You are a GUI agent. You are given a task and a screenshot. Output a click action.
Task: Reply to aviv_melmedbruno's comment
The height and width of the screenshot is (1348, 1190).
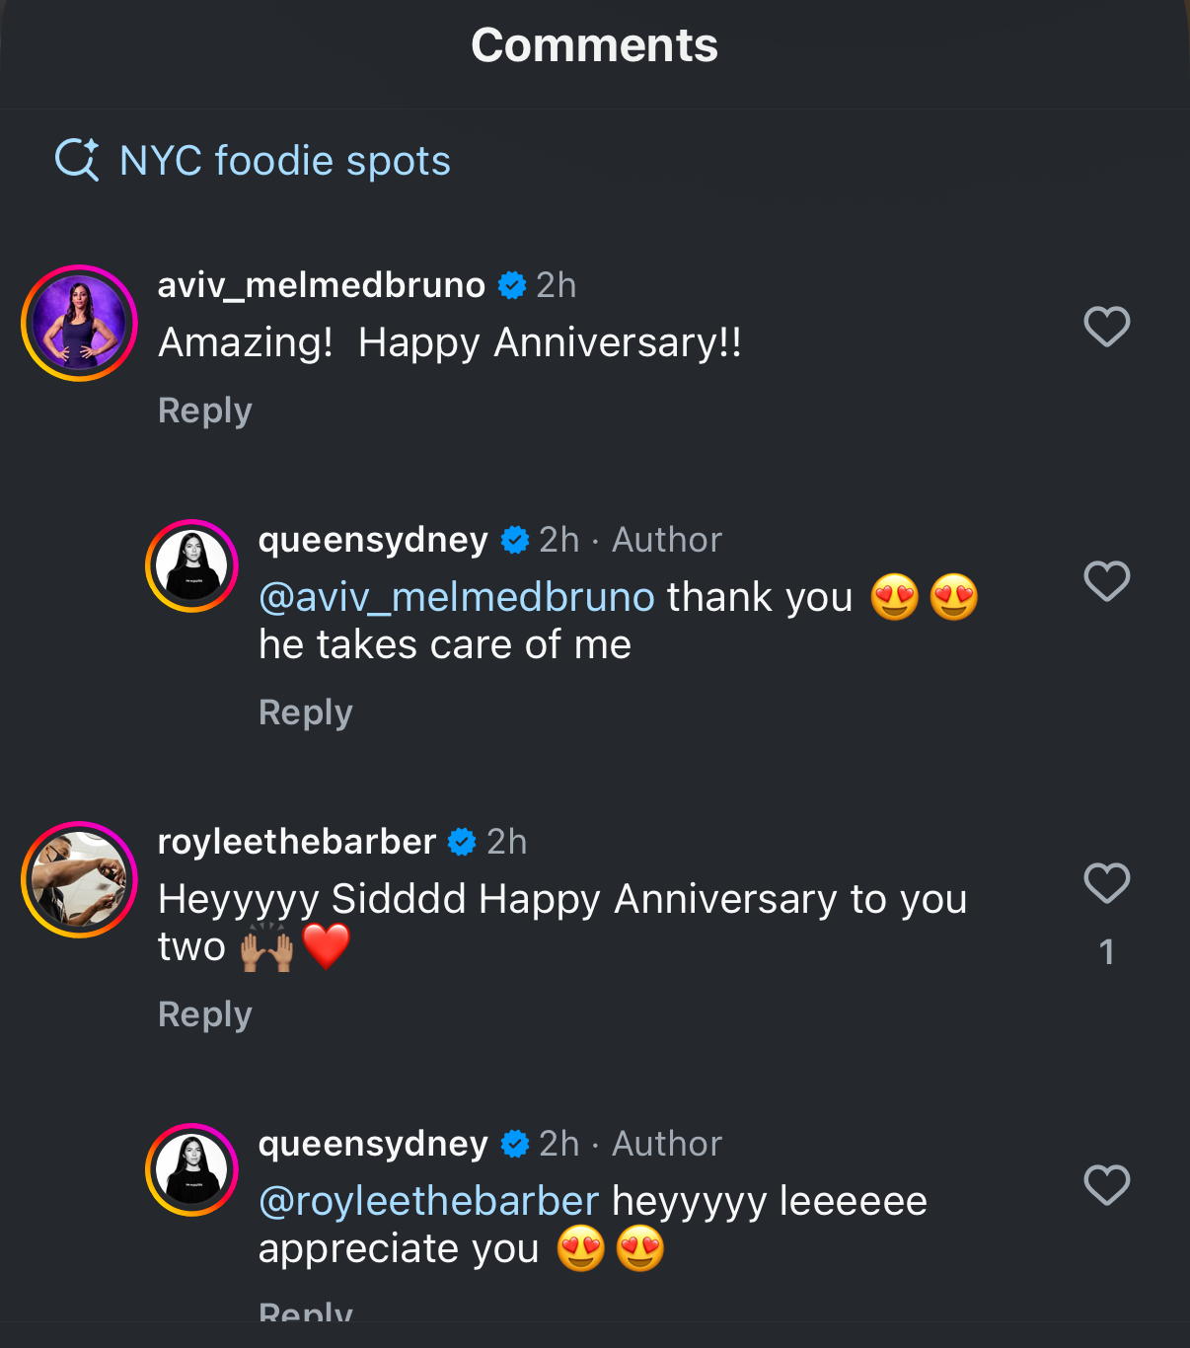[205, 411]
